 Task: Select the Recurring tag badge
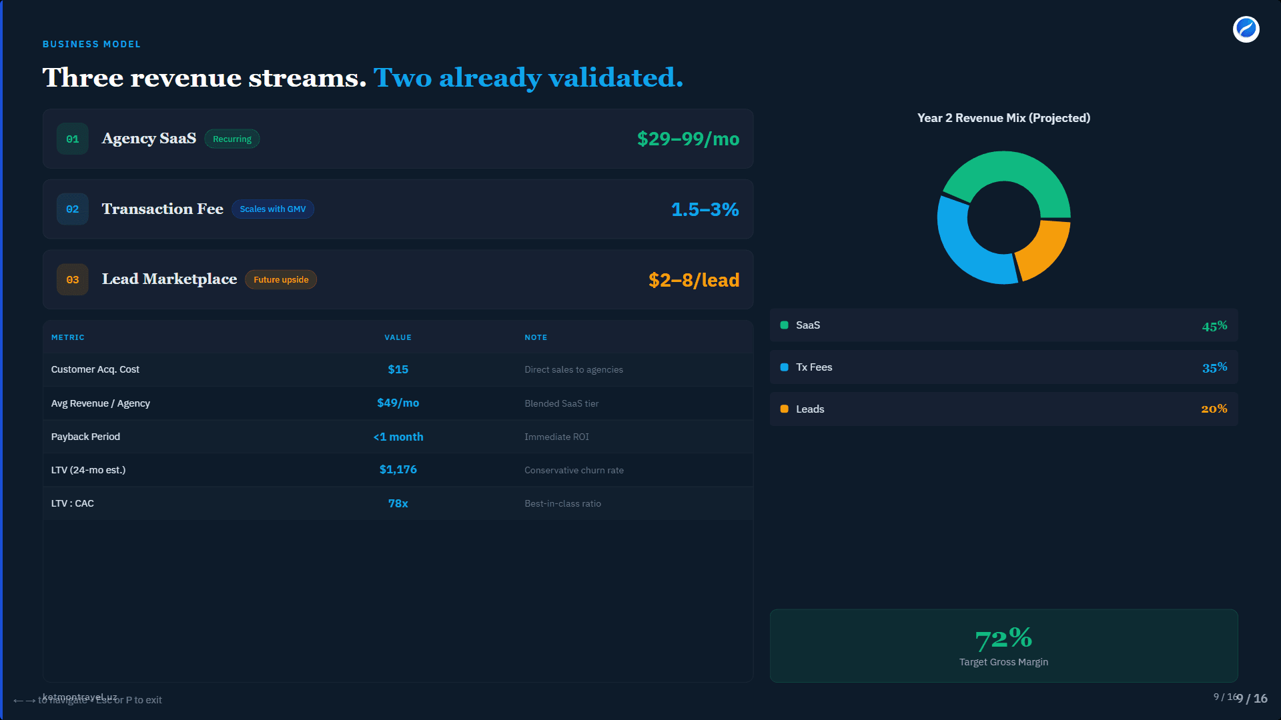point(232,139)
